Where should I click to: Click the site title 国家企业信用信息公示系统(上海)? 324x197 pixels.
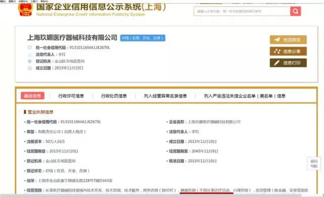click(101, 7)
